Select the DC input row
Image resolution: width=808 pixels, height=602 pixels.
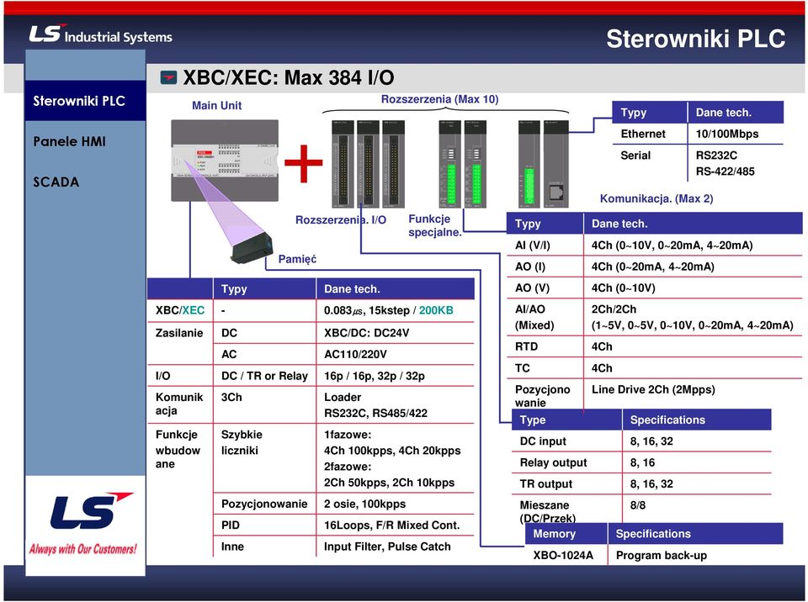coord(641,441)
